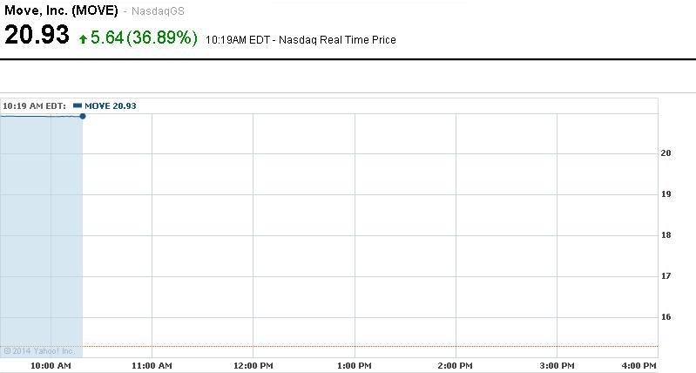The image size is (696, 373).
Task: Click the MOVE legend color marker
Action: tap(78, 105)
